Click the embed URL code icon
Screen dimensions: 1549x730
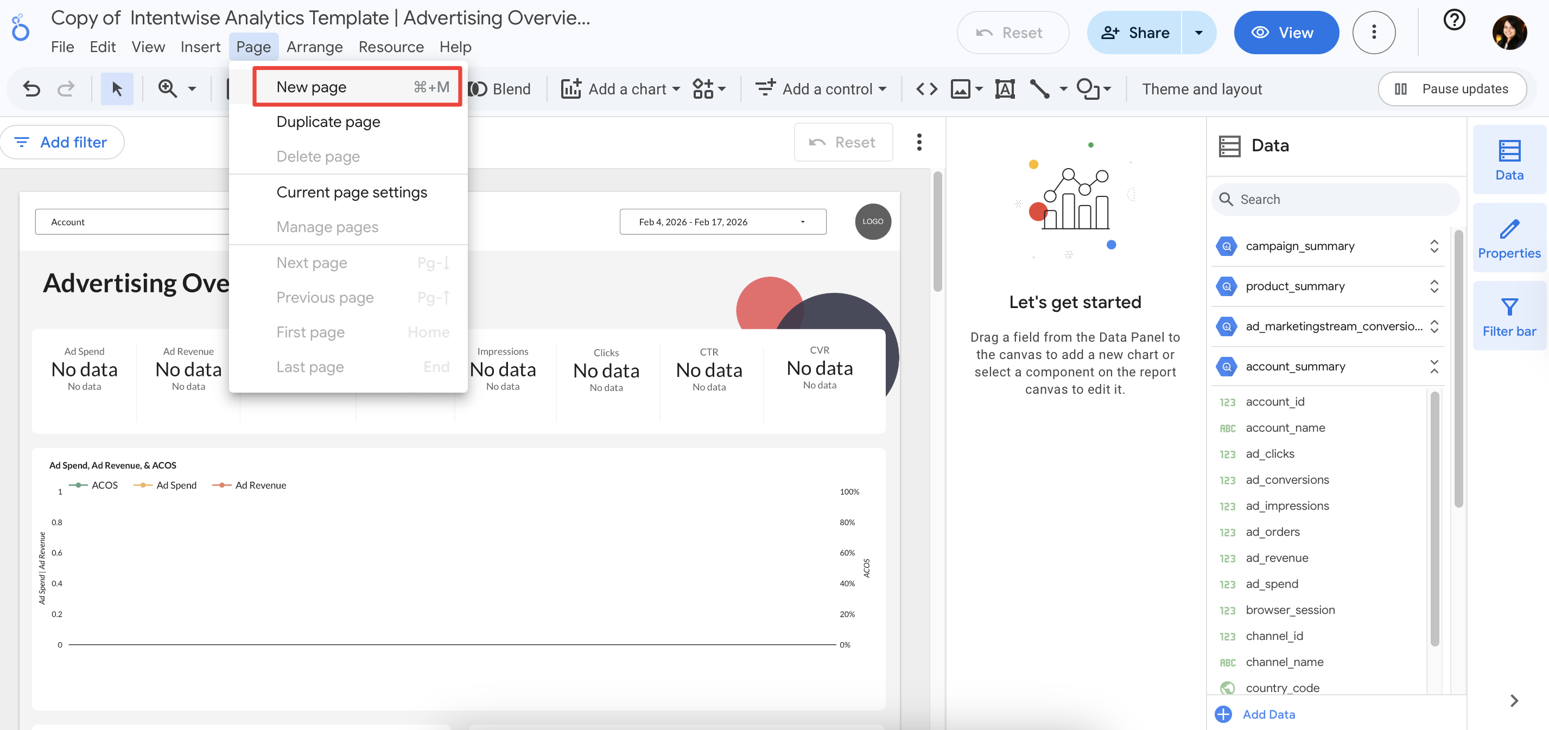click(926, 89)
